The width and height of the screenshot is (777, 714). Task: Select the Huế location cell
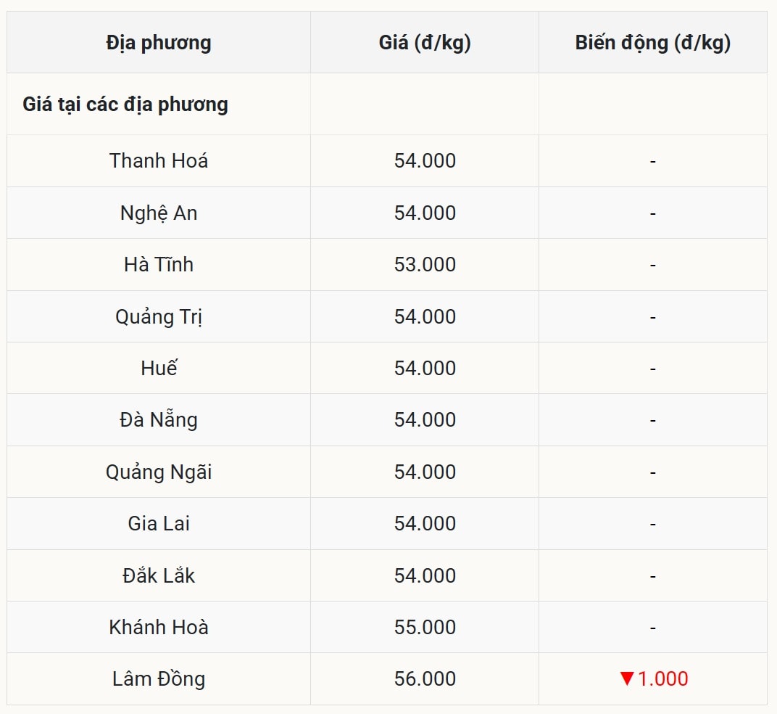tap(159, 368)
